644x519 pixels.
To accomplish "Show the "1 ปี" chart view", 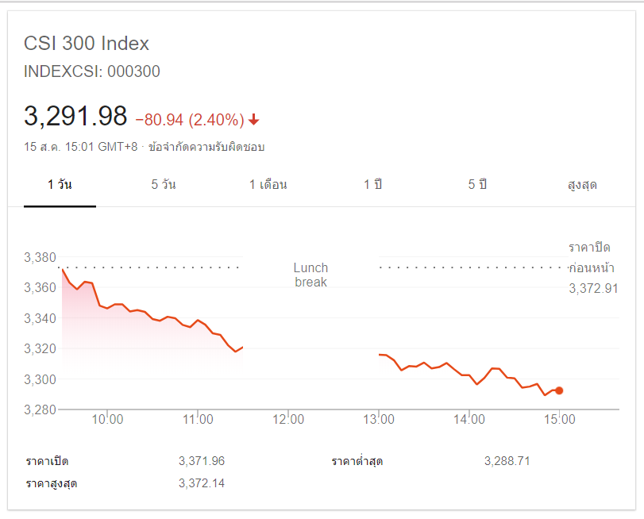I will [x=372, y=185].
